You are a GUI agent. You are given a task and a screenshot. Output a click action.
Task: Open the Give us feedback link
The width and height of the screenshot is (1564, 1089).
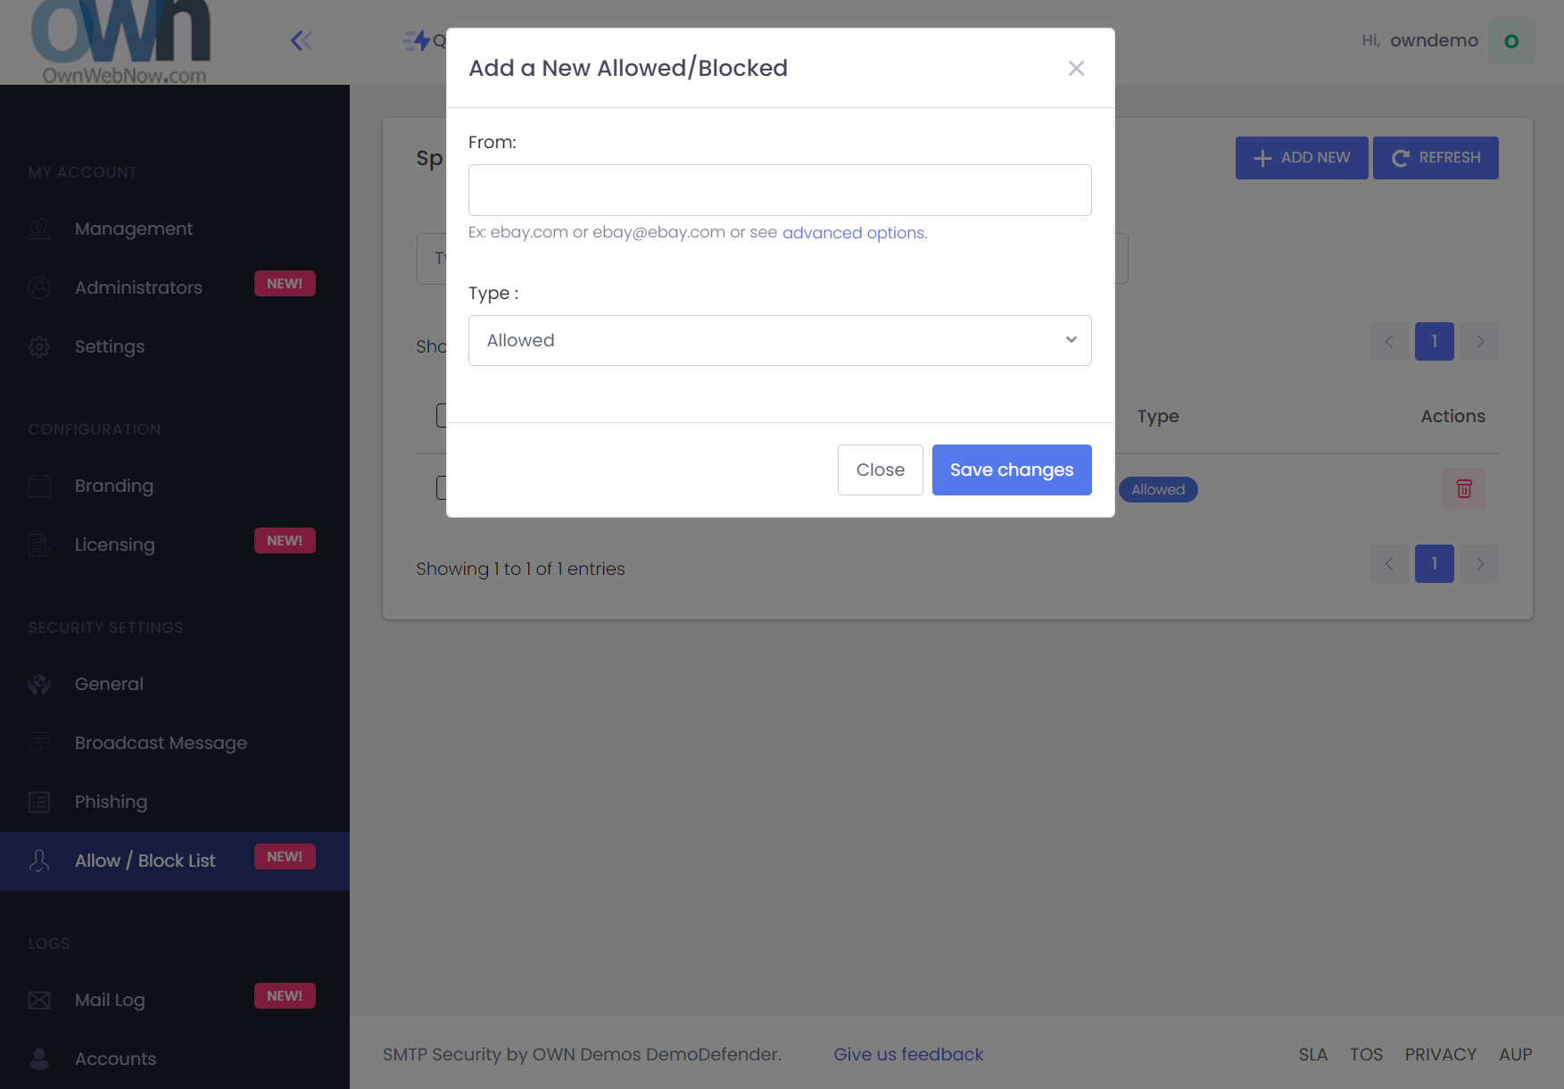pyautogui.click(x=908, y=1054)
